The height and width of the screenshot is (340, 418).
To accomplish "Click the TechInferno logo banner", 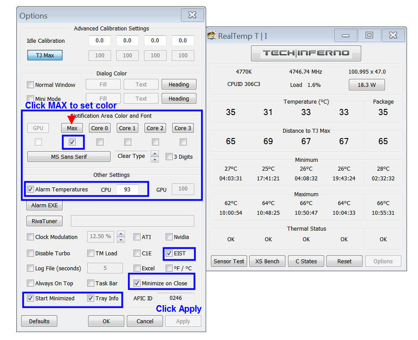I will [x=306, y=53].
